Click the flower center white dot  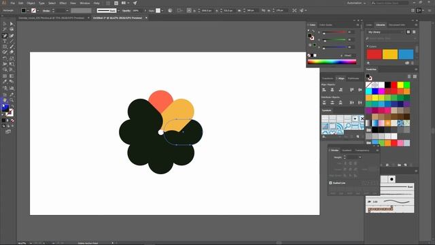[160, 132]
